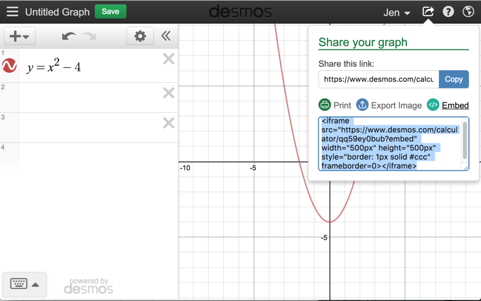Choose Export Image option

tap(396, 105)
